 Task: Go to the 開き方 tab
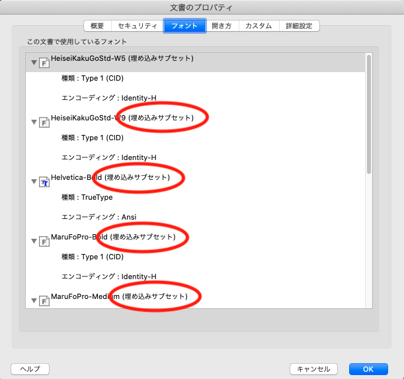tap(222, 26)
